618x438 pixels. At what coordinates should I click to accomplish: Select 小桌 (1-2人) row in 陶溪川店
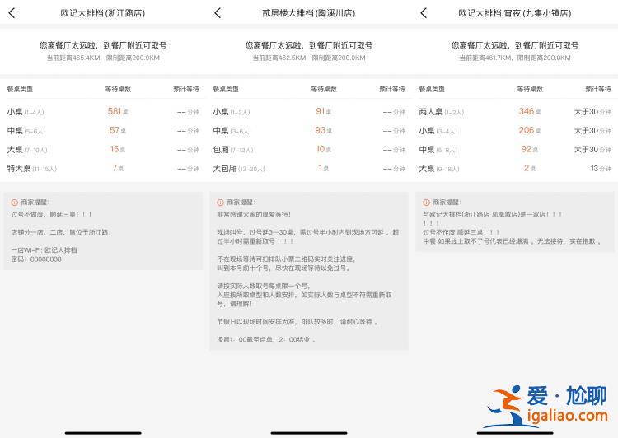[309, 112]
